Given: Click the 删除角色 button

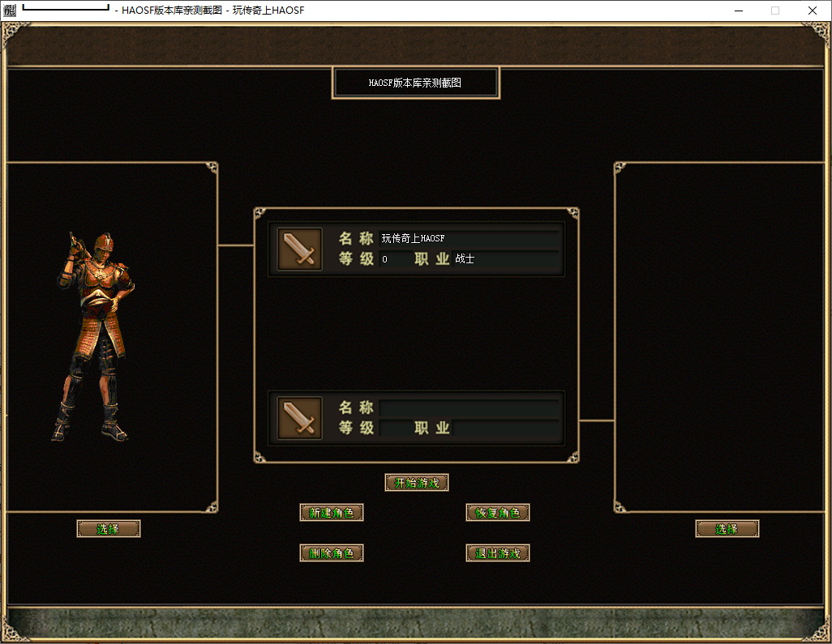Looking at the screenshot, I should tap(331, 553).
